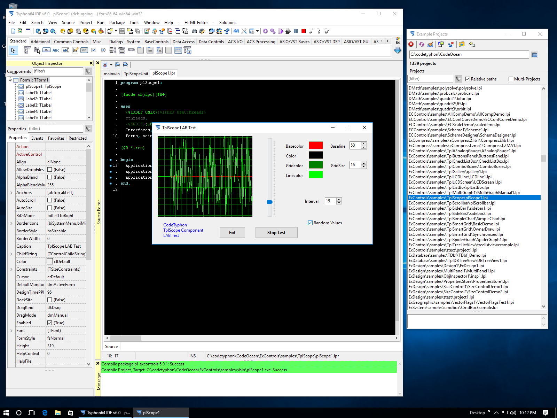The height and width of the screenshot is (418, 557).
Task: Expand the Font property node
Action: coord(11,331)
